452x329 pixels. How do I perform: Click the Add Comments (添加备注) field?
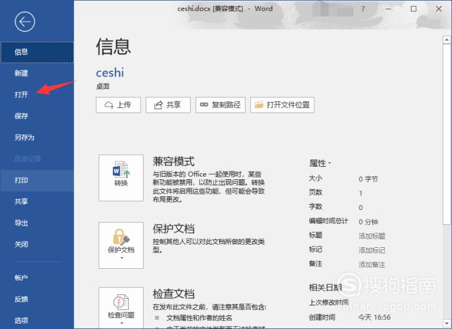click(372, 264)
